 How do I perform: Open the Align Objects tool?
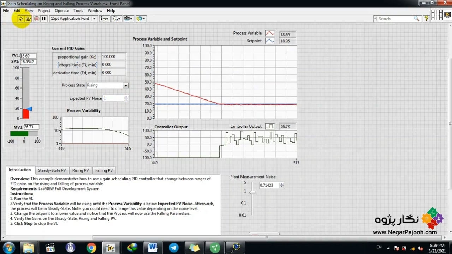(104, 19)
